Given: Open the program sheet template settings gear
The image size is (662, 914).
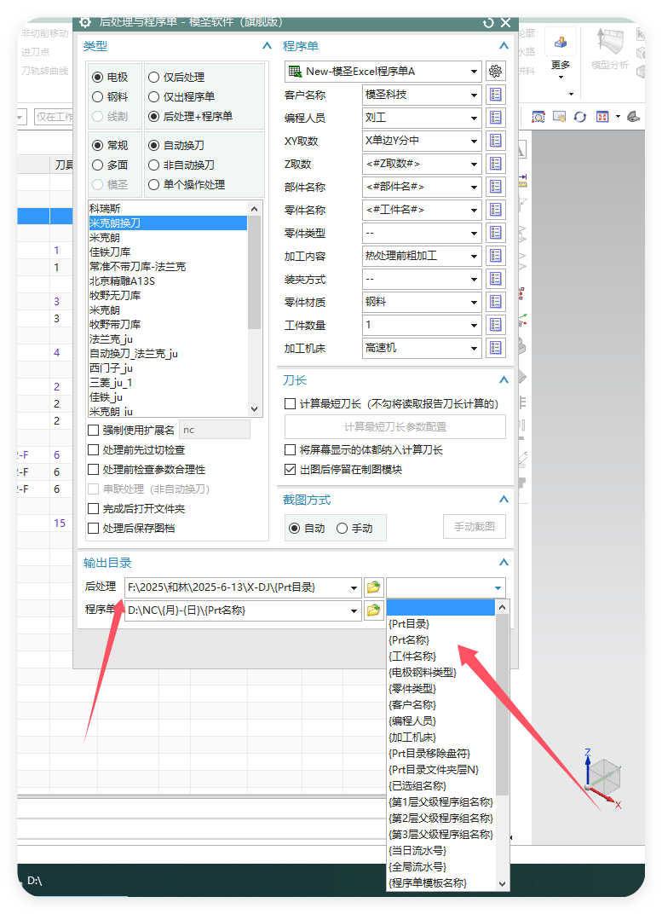Looking at the screenshot, I should (x=496, y=71).
